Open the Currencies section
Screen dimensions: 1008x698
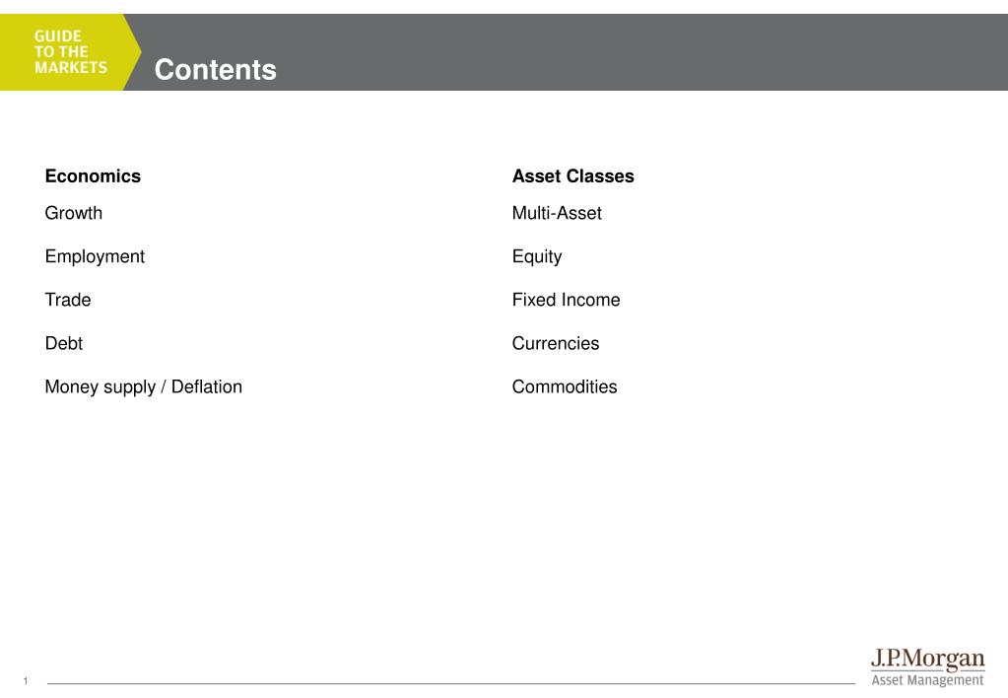[x=556, y=343]
